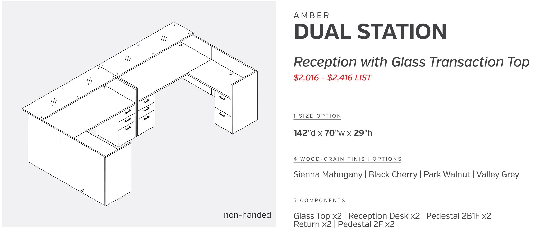The width and height of the screenshot is (555, 237).
Task: Click the red $2,016 - $2,416 LIST price
Action: [332, 78]
